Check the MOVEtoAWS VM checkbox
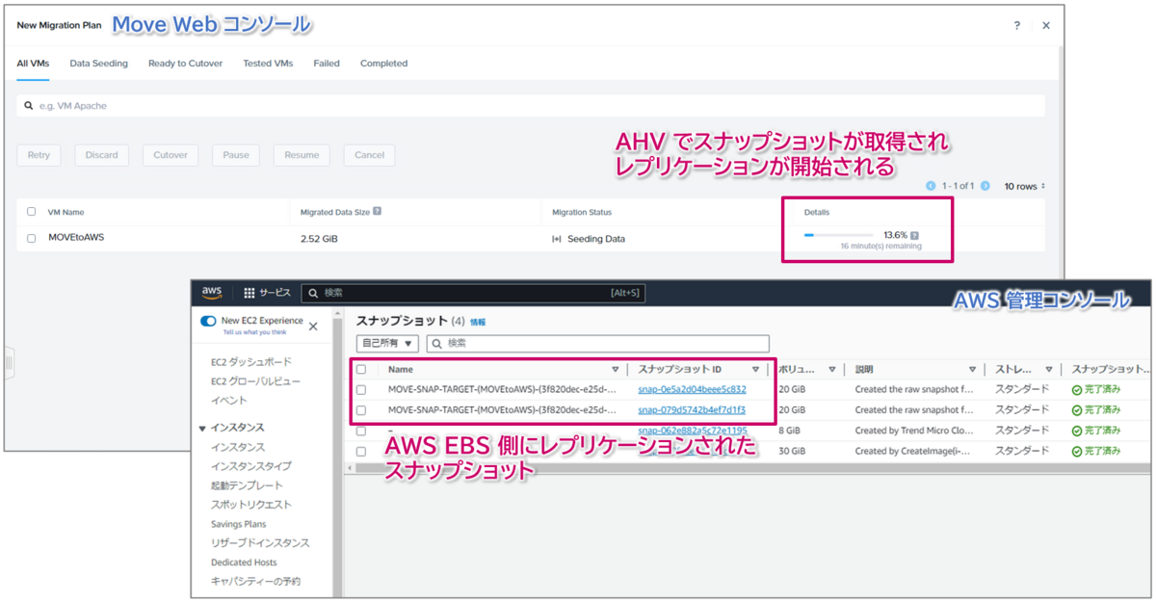Screen dimensions: 1156x602 click(32, 238)
